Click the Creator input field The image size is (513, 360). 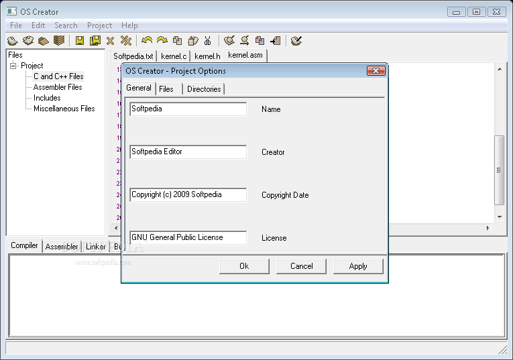188,152
